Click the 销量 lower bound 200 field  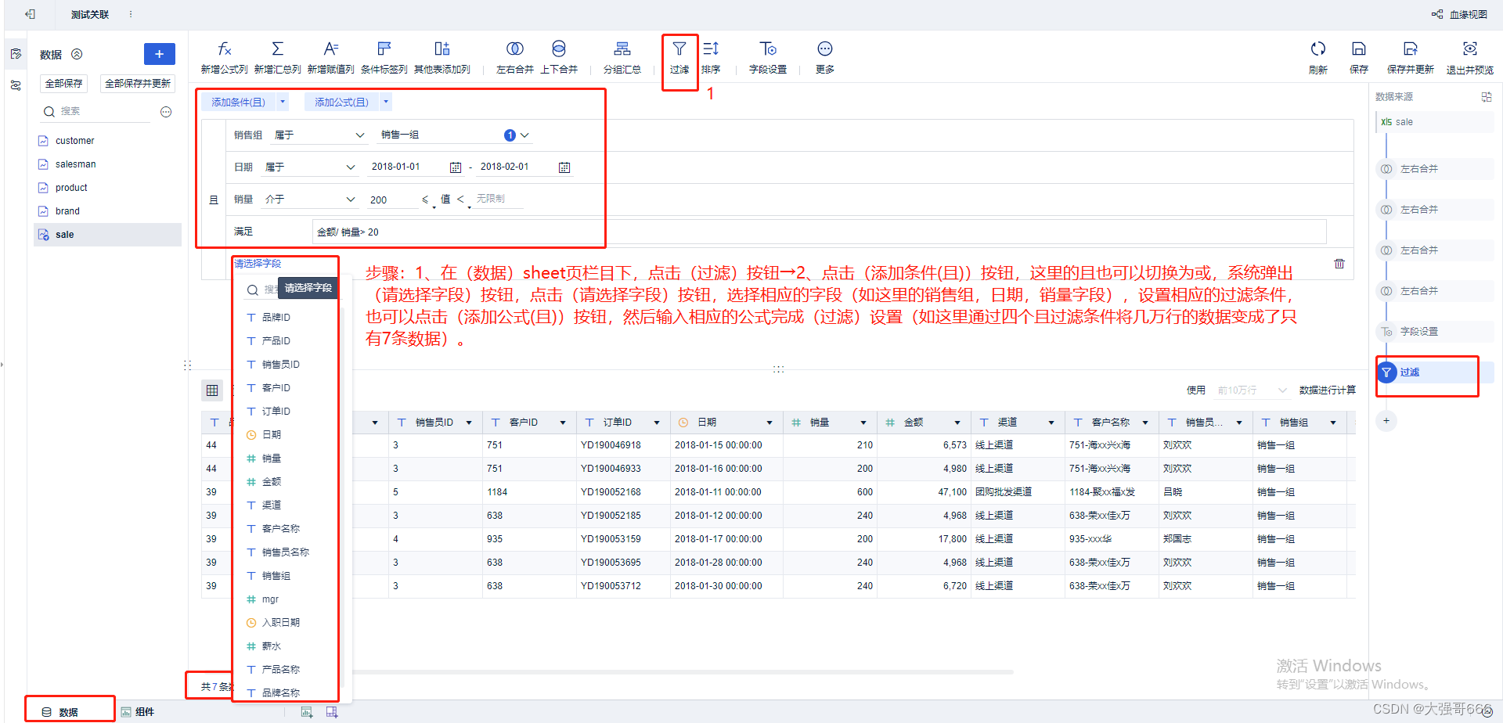[392, 200]
